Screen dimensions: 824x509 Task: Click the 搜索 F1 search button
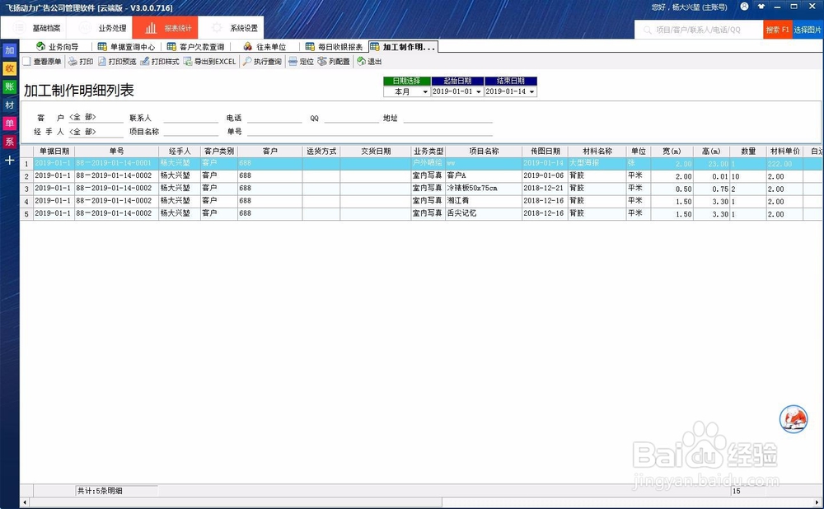(777, 30)
